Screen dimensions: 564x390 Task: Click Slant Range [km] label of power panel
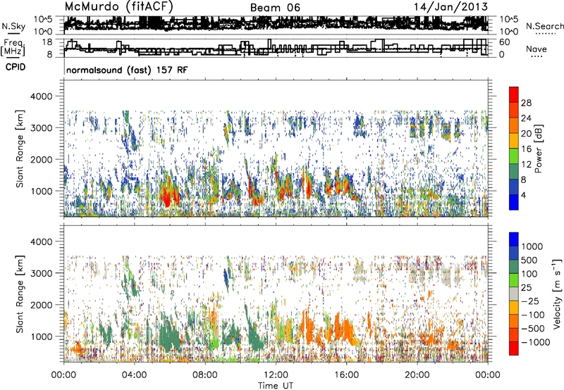(20, 149)
